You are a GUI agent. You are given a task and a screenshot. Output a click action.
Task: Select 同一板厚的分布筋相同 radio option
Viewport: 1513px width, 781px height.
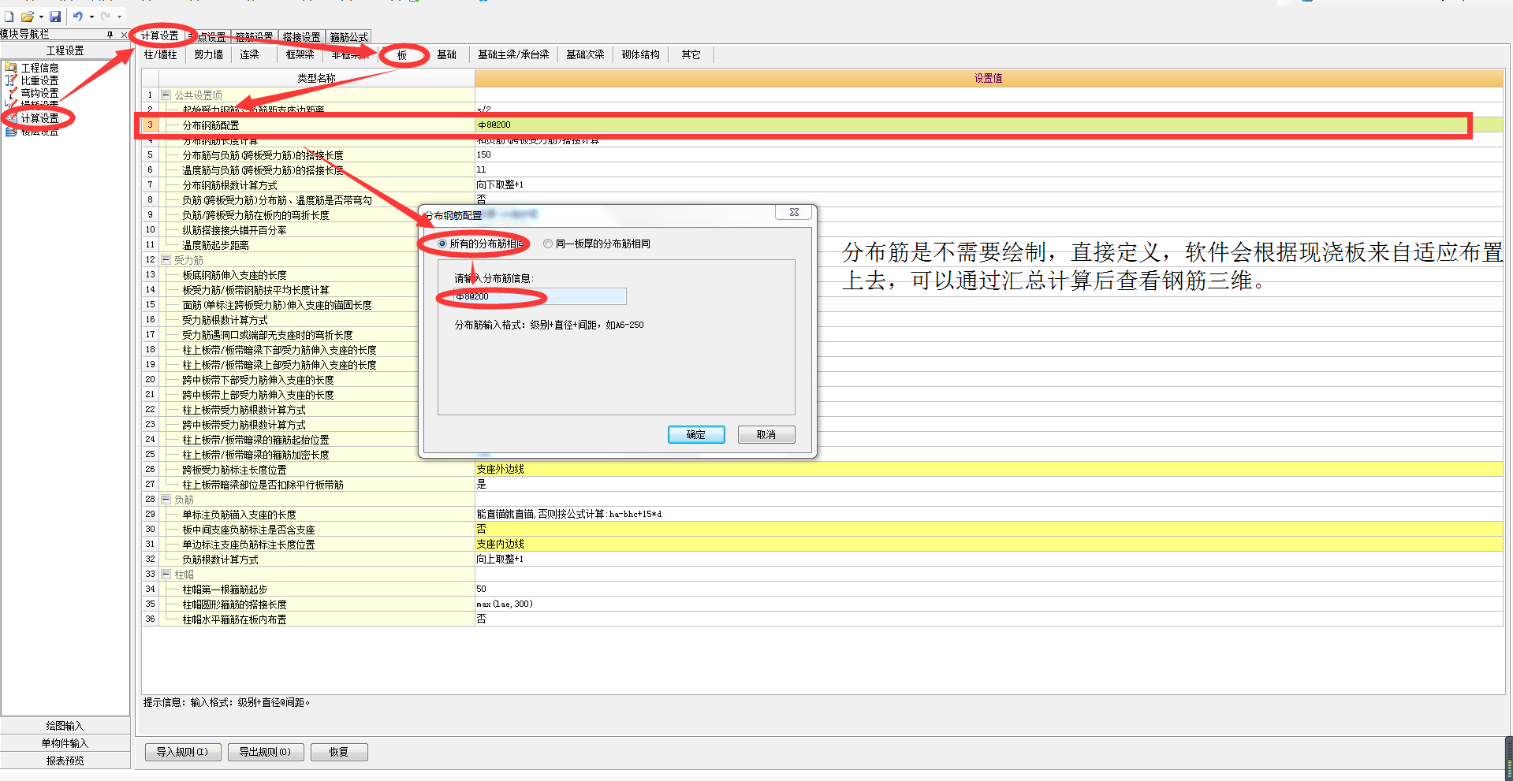[x=548, y=244]
